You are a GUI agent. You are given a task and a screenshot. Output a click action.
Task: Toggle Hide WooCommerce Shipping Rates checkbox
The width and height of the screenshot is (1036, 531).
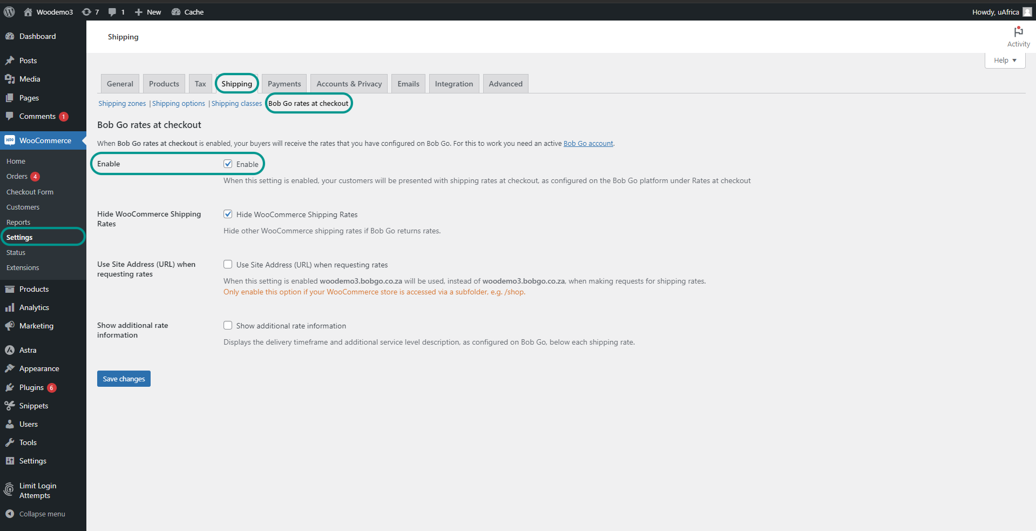point(228,214)
